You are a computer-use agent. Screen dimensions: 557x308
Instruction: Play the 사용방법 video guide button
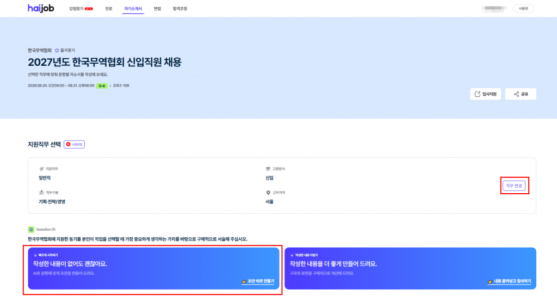pos(74,144)
